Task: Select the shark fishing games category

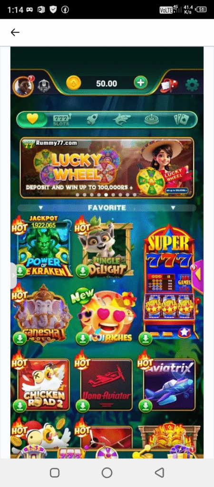Action: [121, 119]
